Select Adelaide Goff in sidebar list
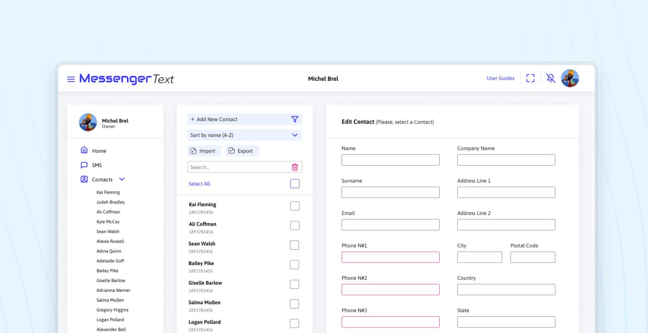Image resolution: width=648 pixels, height=333 pixels. 110,261
